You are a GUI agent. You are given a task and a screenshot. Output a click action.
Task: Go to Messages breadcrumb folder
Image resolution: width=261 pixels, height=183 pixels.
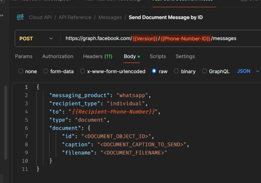point(110,17)
